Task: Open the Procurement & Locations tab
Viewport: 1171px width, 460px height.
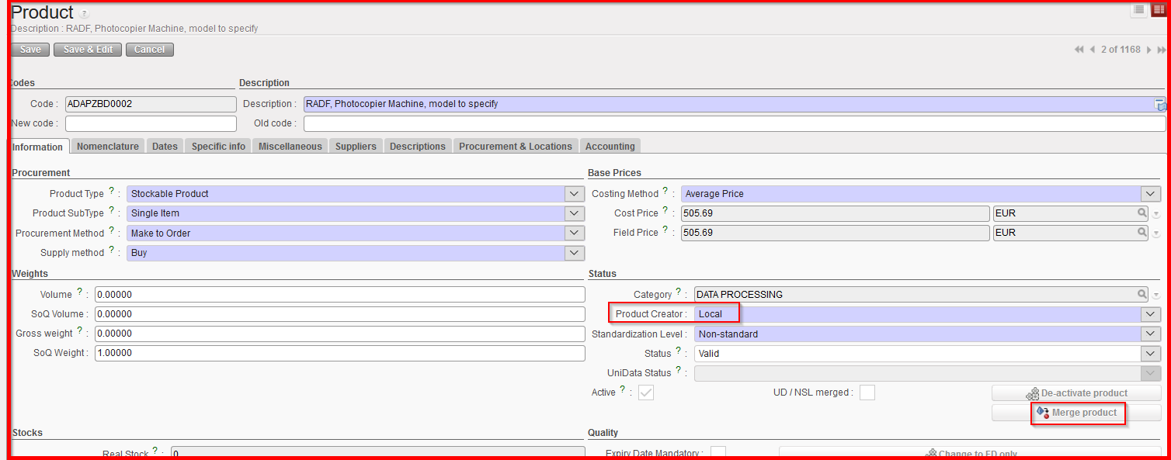Action: point(515,147)
